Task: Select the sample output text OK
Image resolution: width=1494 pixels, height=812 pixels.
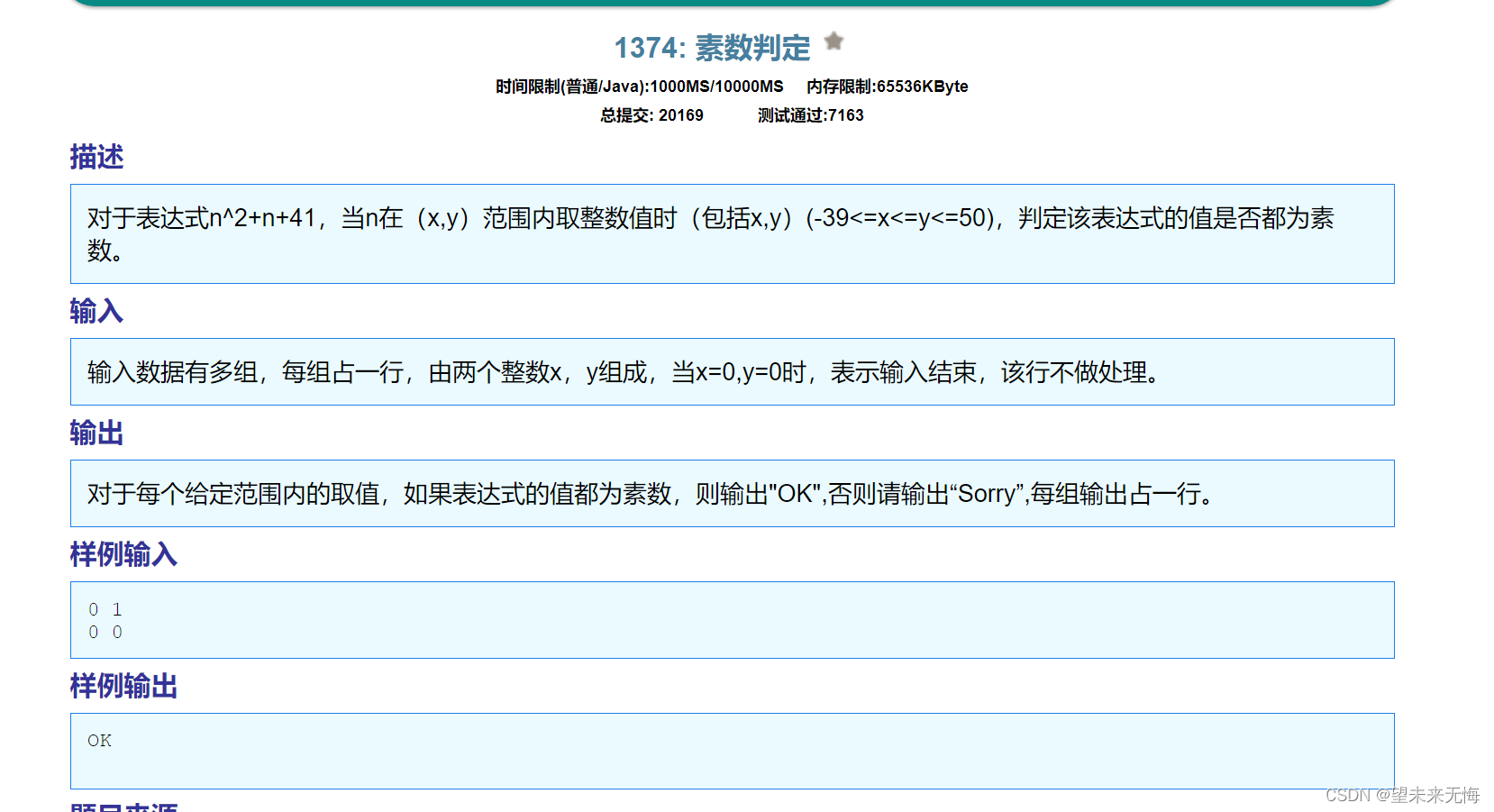Action: (x=99, y=740)
